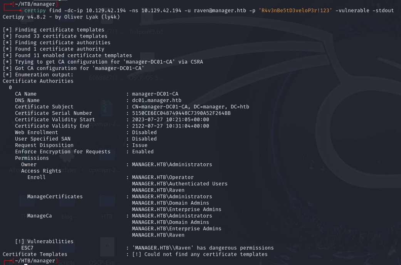Image resolution: width=401 pixels, height=265 pixels.
Task: Click the ManageCa access right label
Action: point(39,216)
